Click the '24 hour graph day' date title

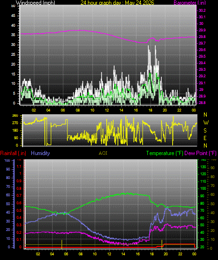(117, 3)
